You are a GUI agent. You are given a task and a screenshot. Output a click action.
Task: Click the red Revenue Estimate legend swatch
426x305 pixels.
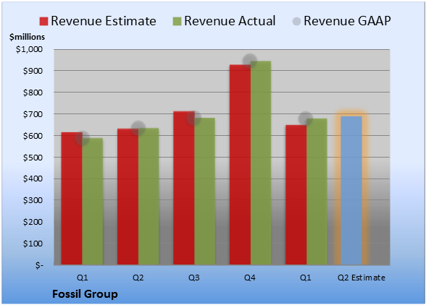click(x=43, y=21)
